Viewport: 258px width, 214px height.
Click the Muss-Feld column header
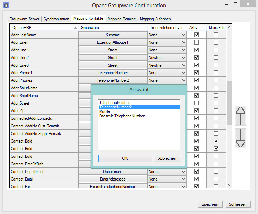click(x=217, y=28)
